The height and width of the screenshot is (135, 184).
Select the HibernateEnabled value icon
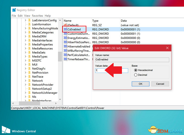coord(65,47)
